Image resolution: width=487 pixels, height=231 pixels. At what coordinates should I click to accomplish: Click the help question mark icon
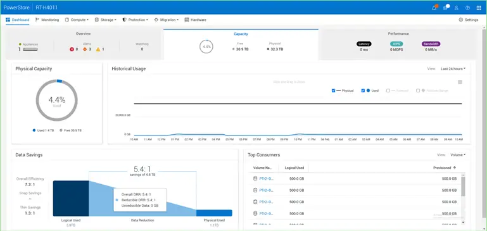click(467, 8)
